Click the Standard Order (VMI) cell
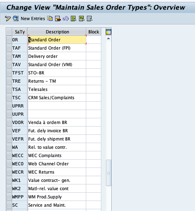This screenshot has width=195, height=211. point(57,64)
